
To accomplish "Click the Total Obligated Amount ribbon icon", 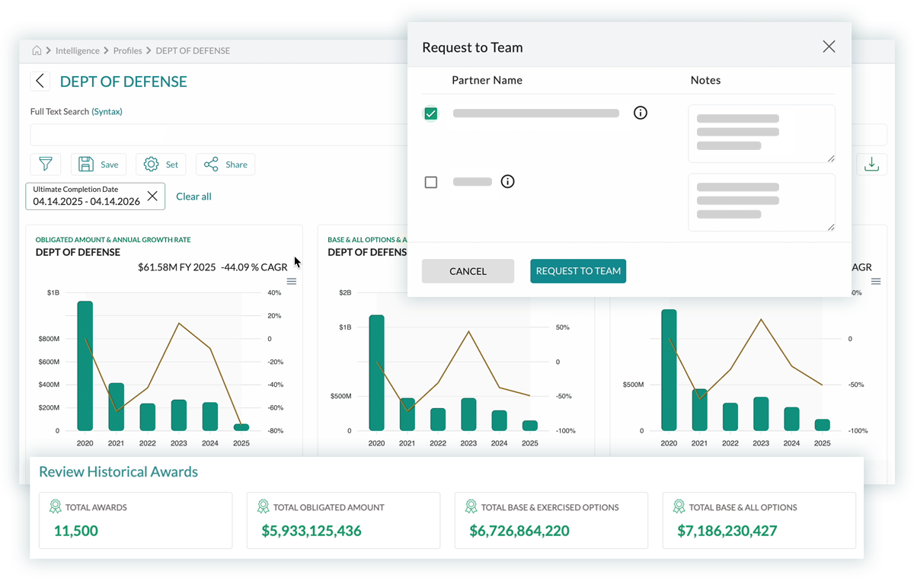I will click(x=263, y=506).
